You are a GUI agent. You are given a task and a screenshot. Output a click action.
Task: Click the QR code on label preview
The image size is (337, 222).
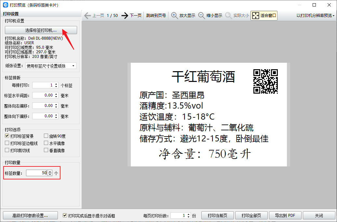(265, 81)
